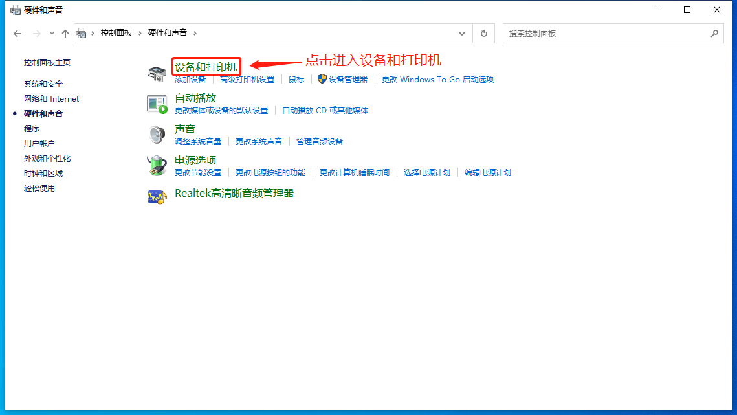Viewport: 737px width, 415px height.
Task: Click the up-one-level arrow button
Action: click(65, 33)
